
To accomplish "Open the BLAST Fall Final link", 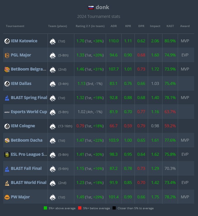I will point(26,168).
